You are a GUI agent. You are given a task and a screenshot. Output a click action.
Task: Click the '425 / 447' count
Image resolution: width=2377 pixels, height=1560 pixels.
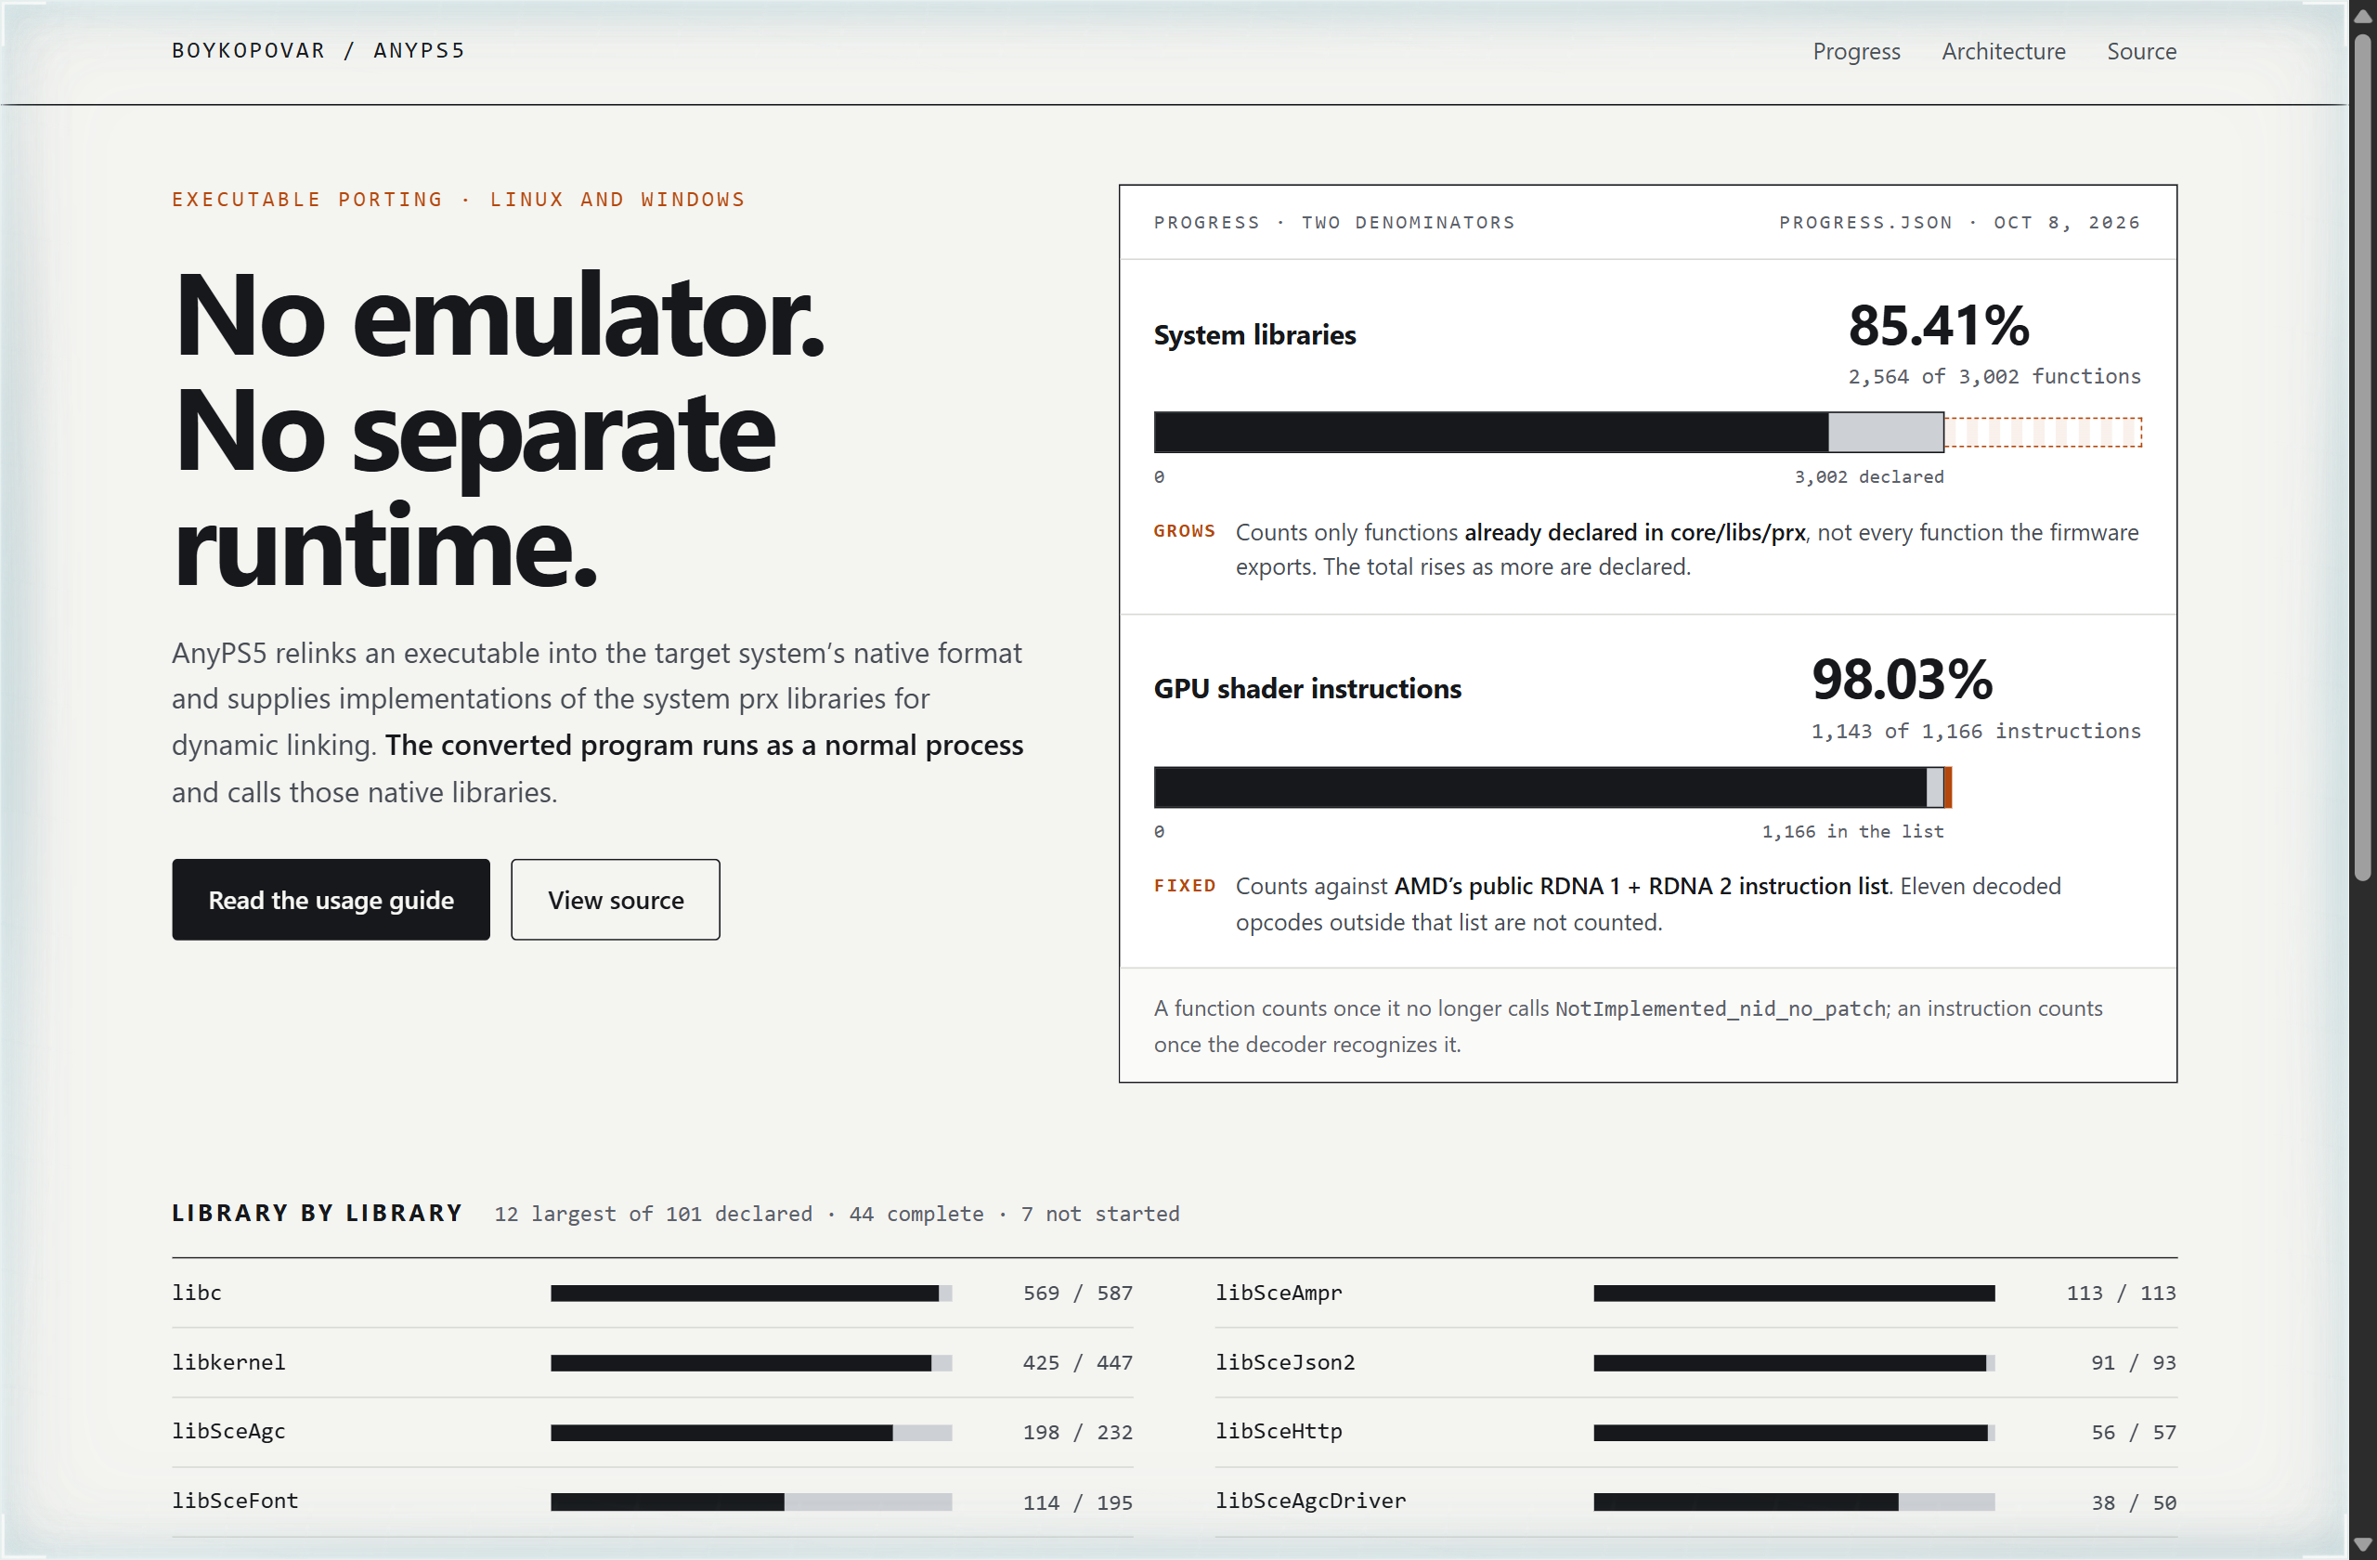[1077, 1362]
